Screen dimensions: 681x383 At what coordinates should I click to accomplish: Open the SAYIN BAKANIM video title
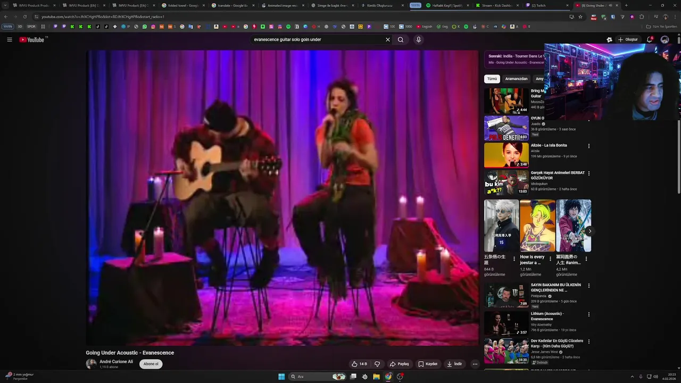click(555, 288)
